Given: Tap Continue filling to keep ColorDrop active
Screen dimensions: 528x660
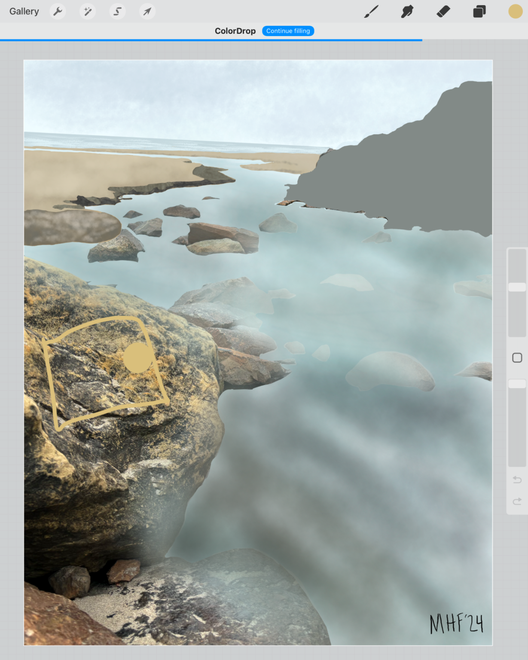Looking at the screenshot, I should coord(288,31).
